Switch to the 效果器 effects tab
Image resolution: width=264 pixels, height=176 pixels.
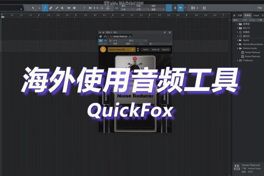(x=247, y=15)
